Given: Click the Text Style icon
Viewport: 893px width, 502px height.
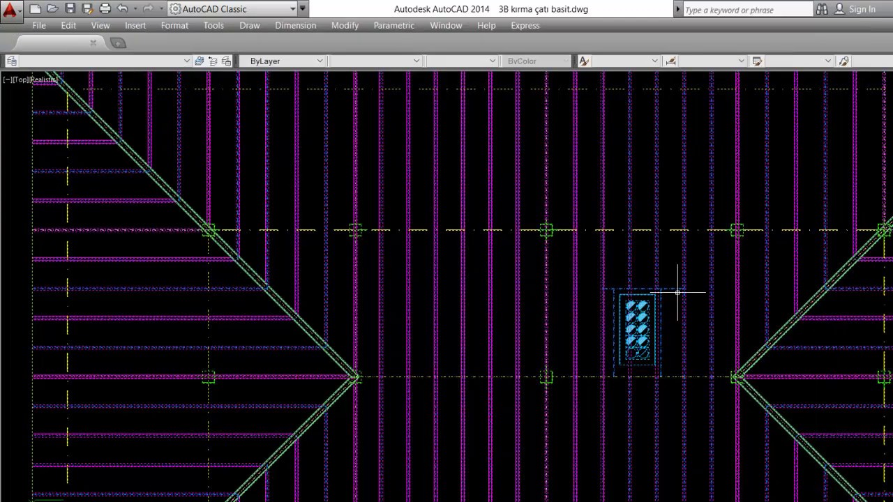Looking at the screenshot, I should coord(584,61).
